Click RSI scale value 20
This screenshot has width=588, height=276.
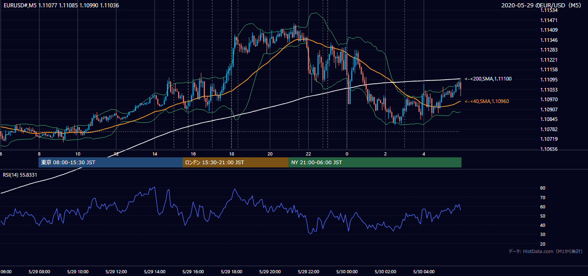[x=543, y=244]
